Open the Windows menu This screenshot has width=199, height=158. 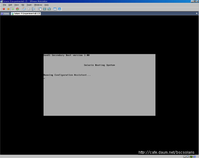click(x=38, y=5)
